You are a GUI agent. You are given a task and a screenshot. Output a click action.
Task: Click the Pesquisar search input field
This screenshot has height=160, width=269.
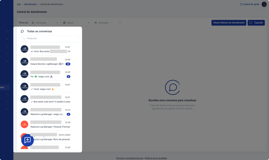point(51,38)
